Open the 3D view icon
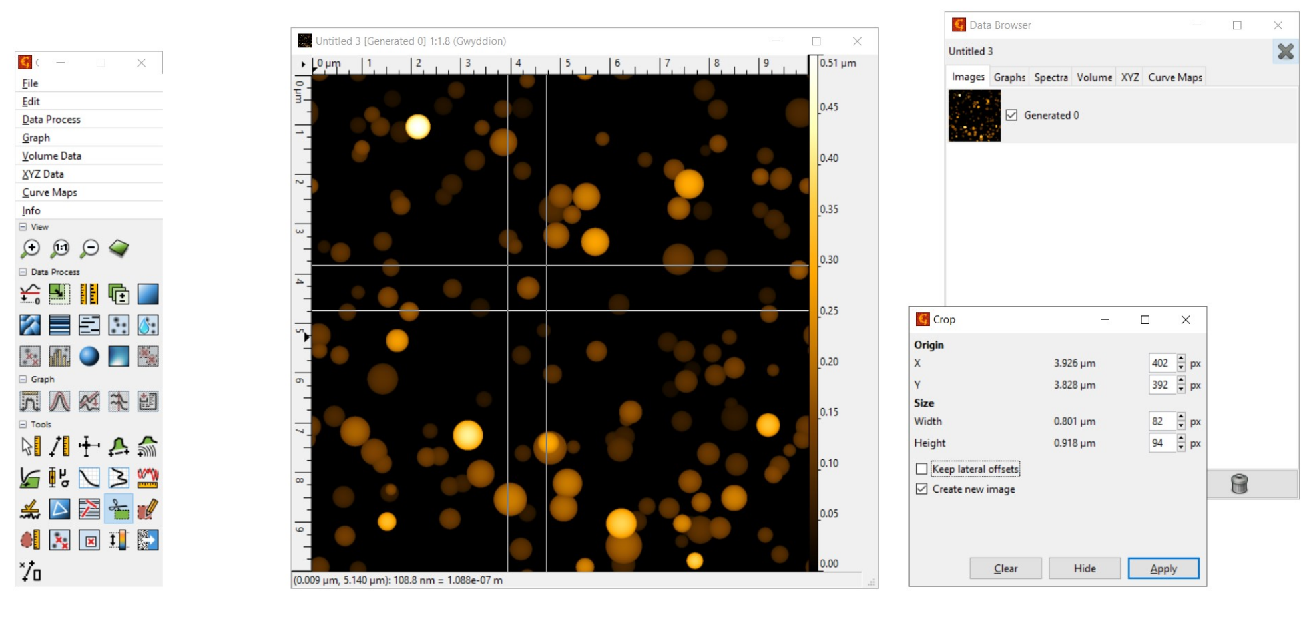The image size is (1301, 631). tap(119, 248)
